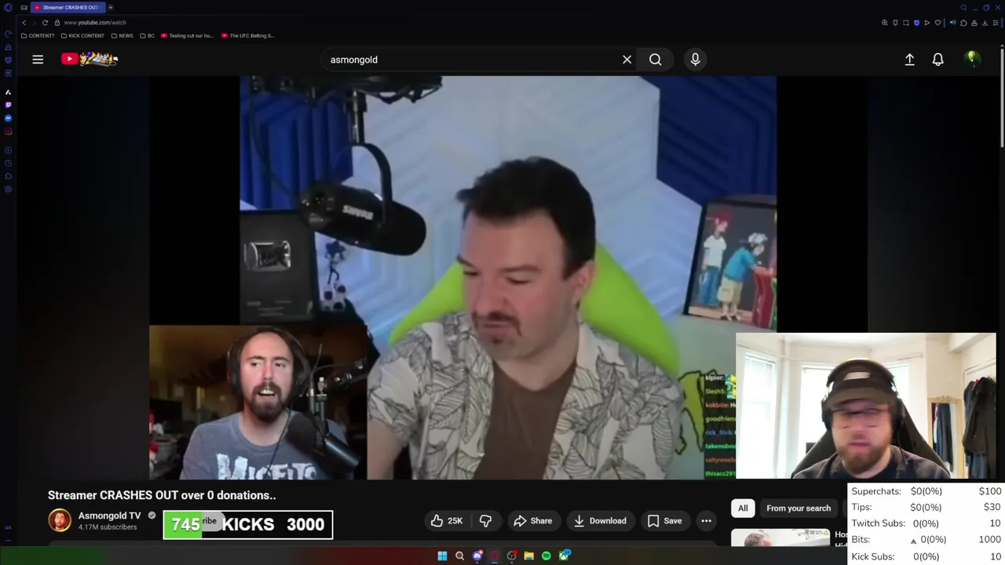Start voice search with the microphone
The height and width of the screenshot is (565, 1005).
click(695, 60)
